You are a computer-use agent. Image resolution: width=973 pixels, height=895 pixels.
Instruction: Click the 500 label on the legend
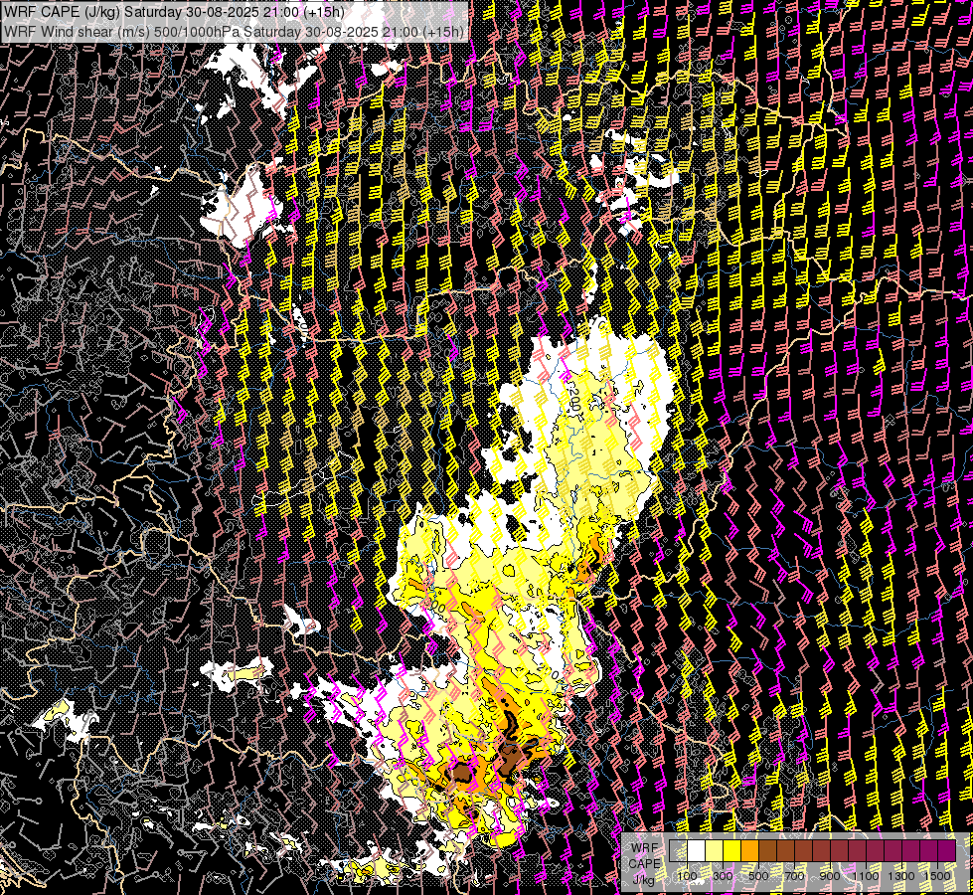click(758, 876)
